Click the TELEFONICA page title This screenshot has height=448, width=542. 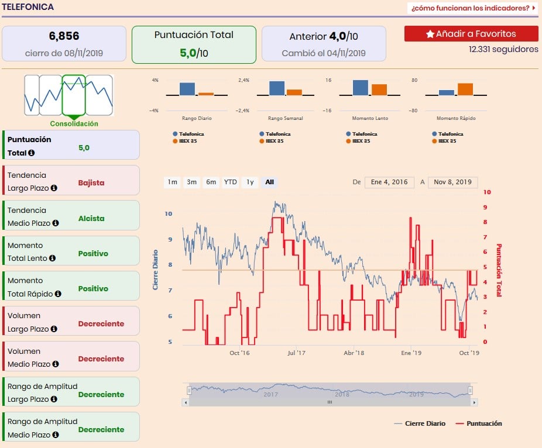(x=28, y=7)
